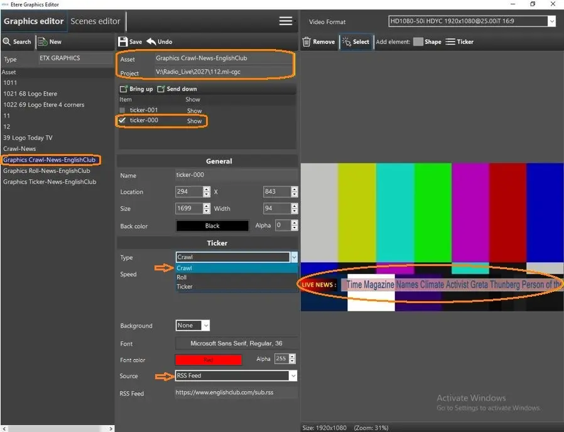Switch to the Scenes editor tab
This screenshot has width=564, height=432.
(x=95, y=21)
